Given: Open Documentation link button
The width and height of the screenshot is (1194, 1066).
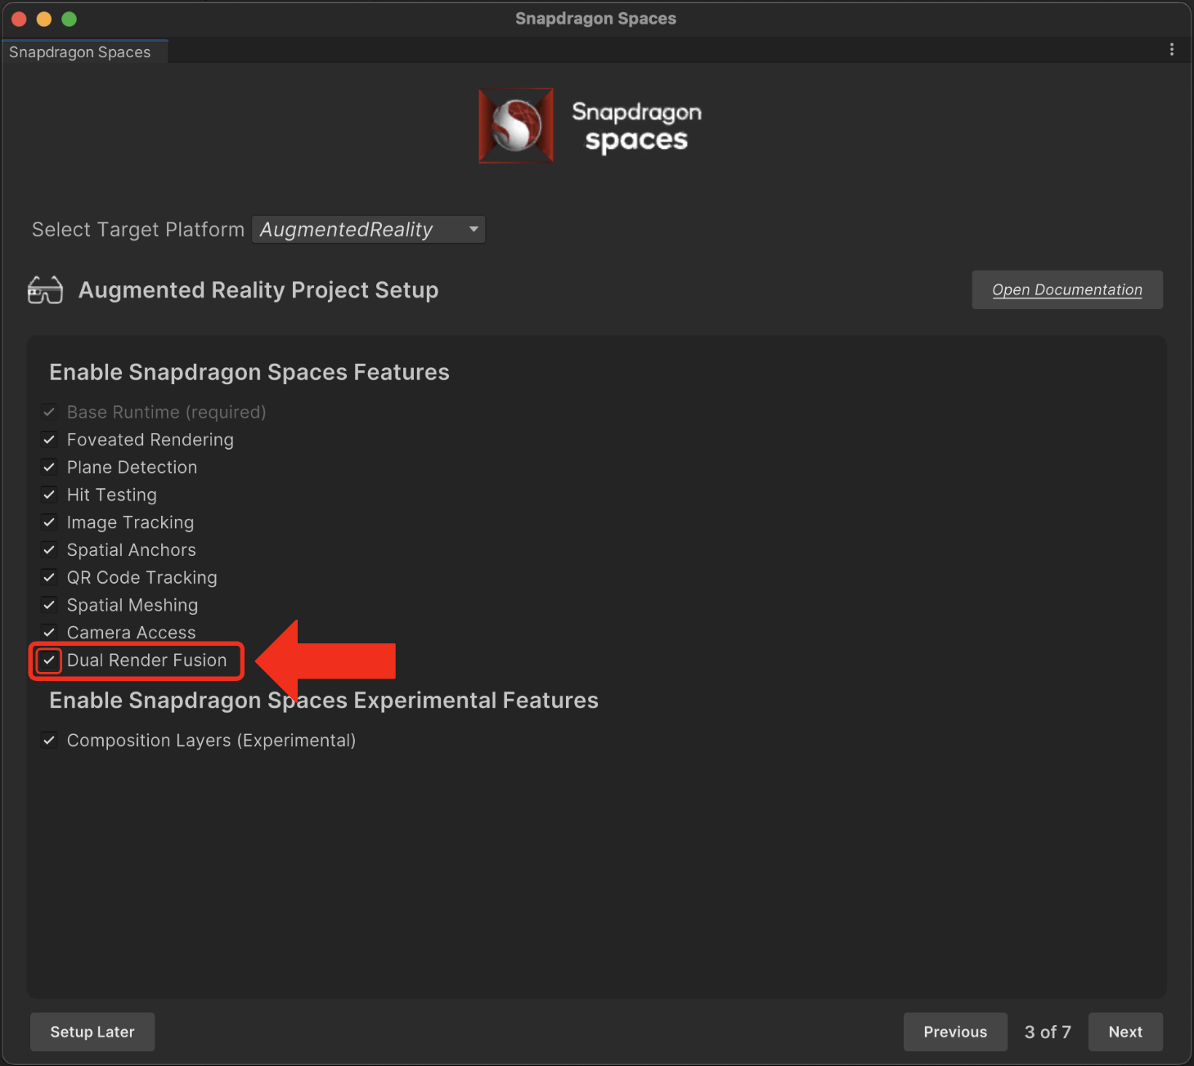Looking at the screenshot, I should (1067, 290).
